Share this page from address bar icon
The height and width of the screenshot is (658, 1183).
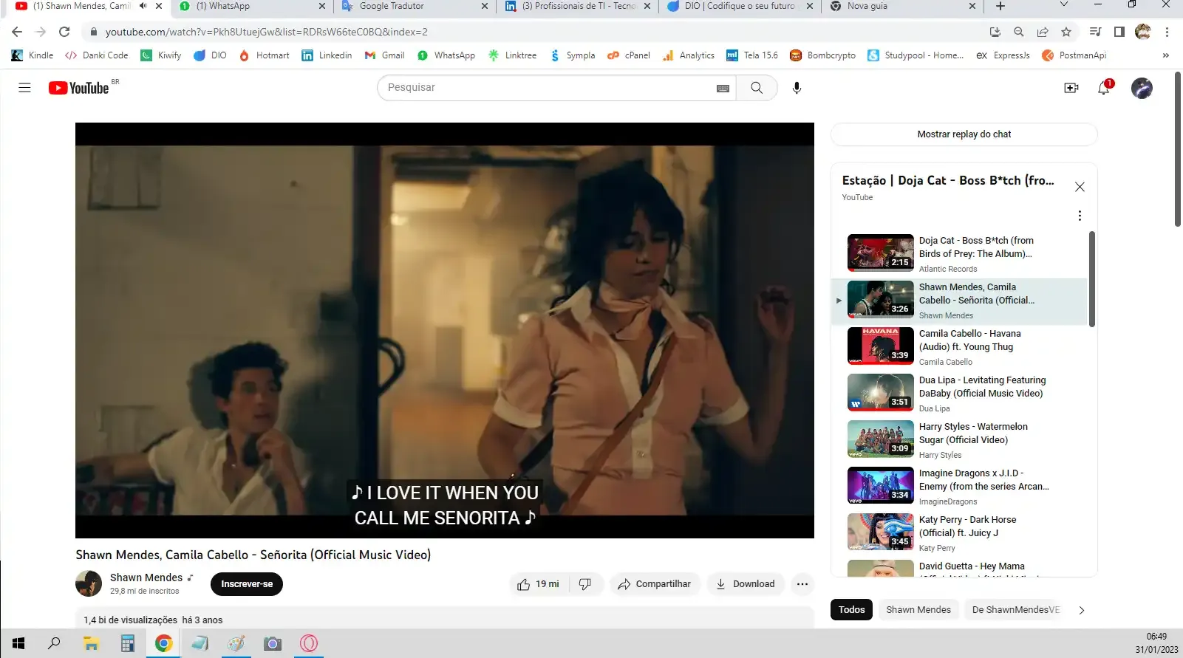click(1043, 32)
